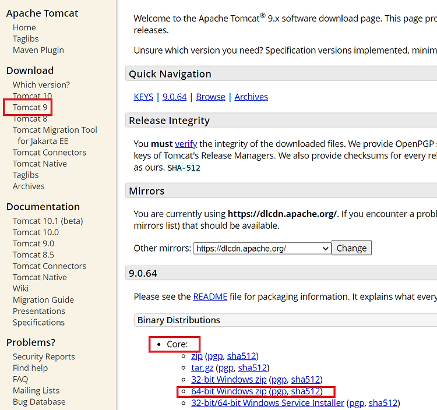Image resolution: width=437 pixels, height=410 pixels.
Task: Follow the verify link in Release Integrity
Action: (186, 144)
